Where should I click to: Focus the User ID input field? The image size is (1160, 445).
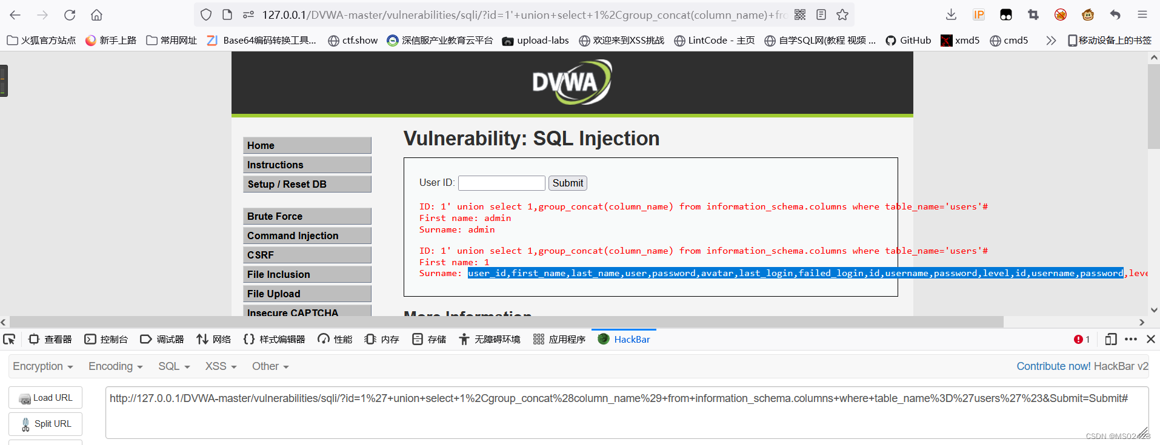pos(502,183)
